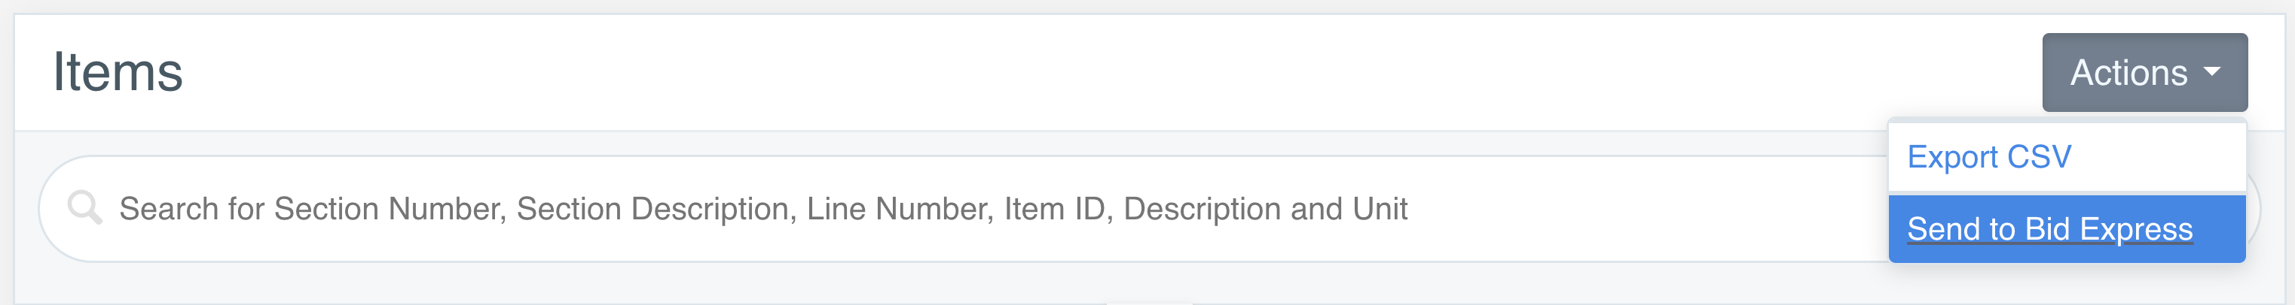Click the highlighted Send to Bid Express entry
This screenshot has width=2295, height=305.
[x=2049, y=229]
